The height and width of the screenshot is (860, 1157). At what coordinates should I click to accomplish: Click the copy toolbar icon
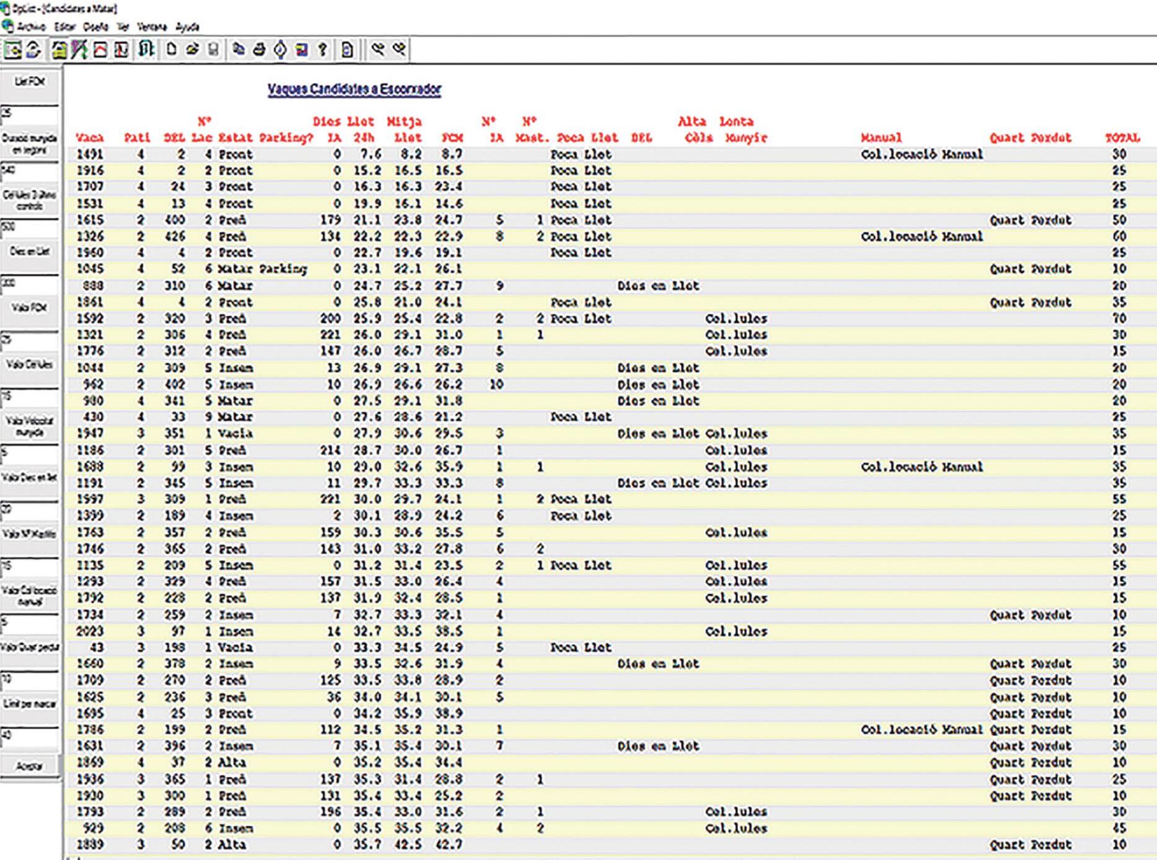(x=239, y=50)
